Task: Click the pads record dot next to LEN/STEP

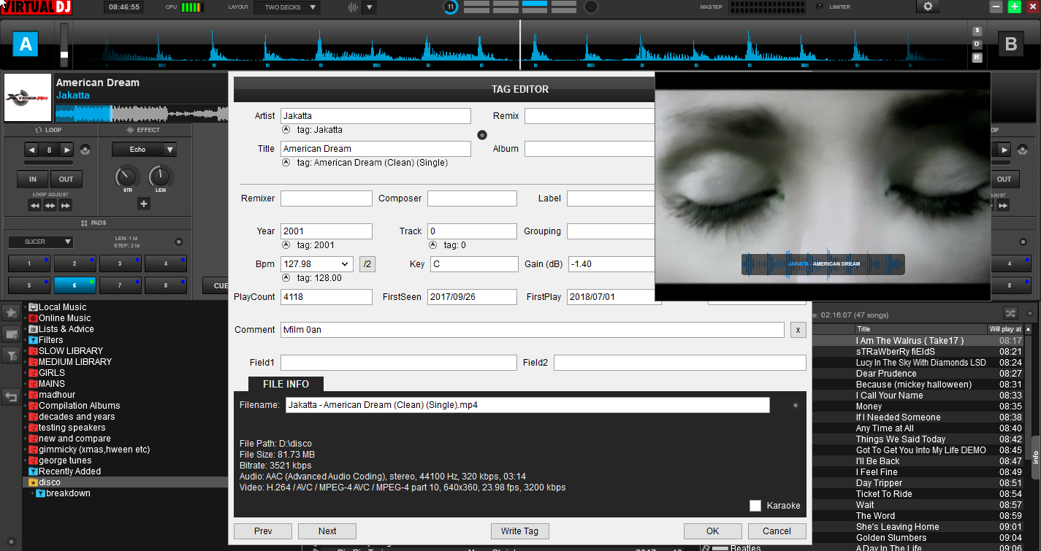Action: [x=178, y=242]
